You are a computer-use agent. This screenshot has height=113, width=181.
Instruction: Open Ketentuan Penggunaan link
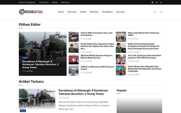click(27, 2)
